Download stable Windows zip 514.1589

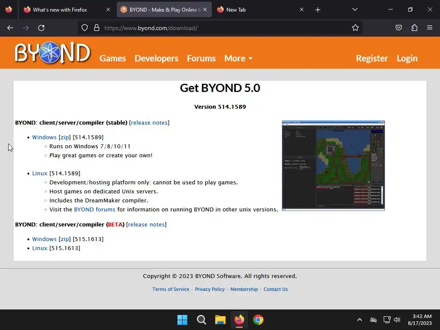coord(65,137)
